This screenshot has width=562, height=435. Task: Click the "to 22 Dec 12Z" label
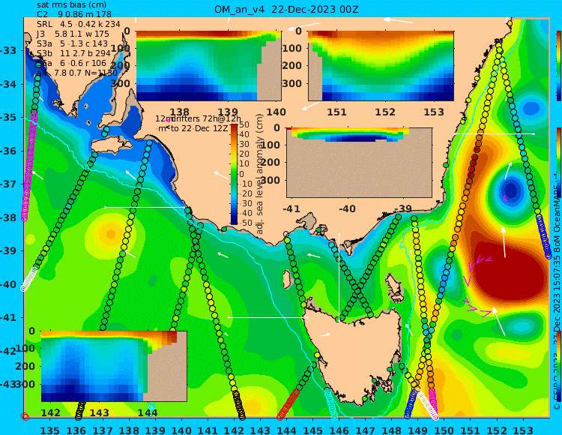199,128
